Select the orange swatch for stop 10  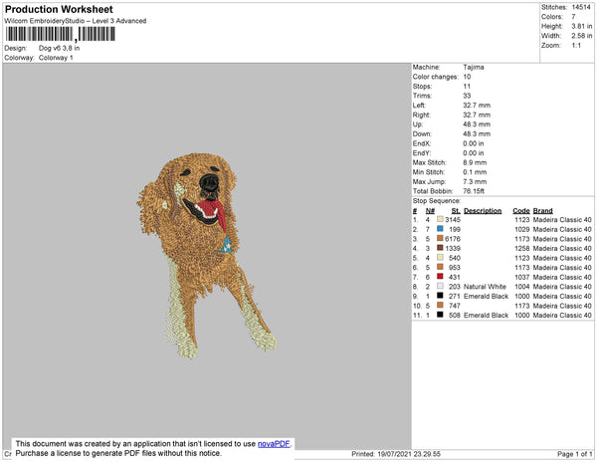440,305
